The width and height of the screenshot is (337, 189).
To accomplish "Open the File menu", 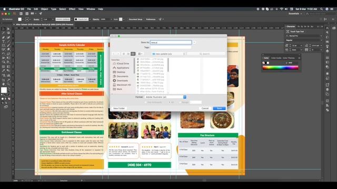I will pos(29,9).
